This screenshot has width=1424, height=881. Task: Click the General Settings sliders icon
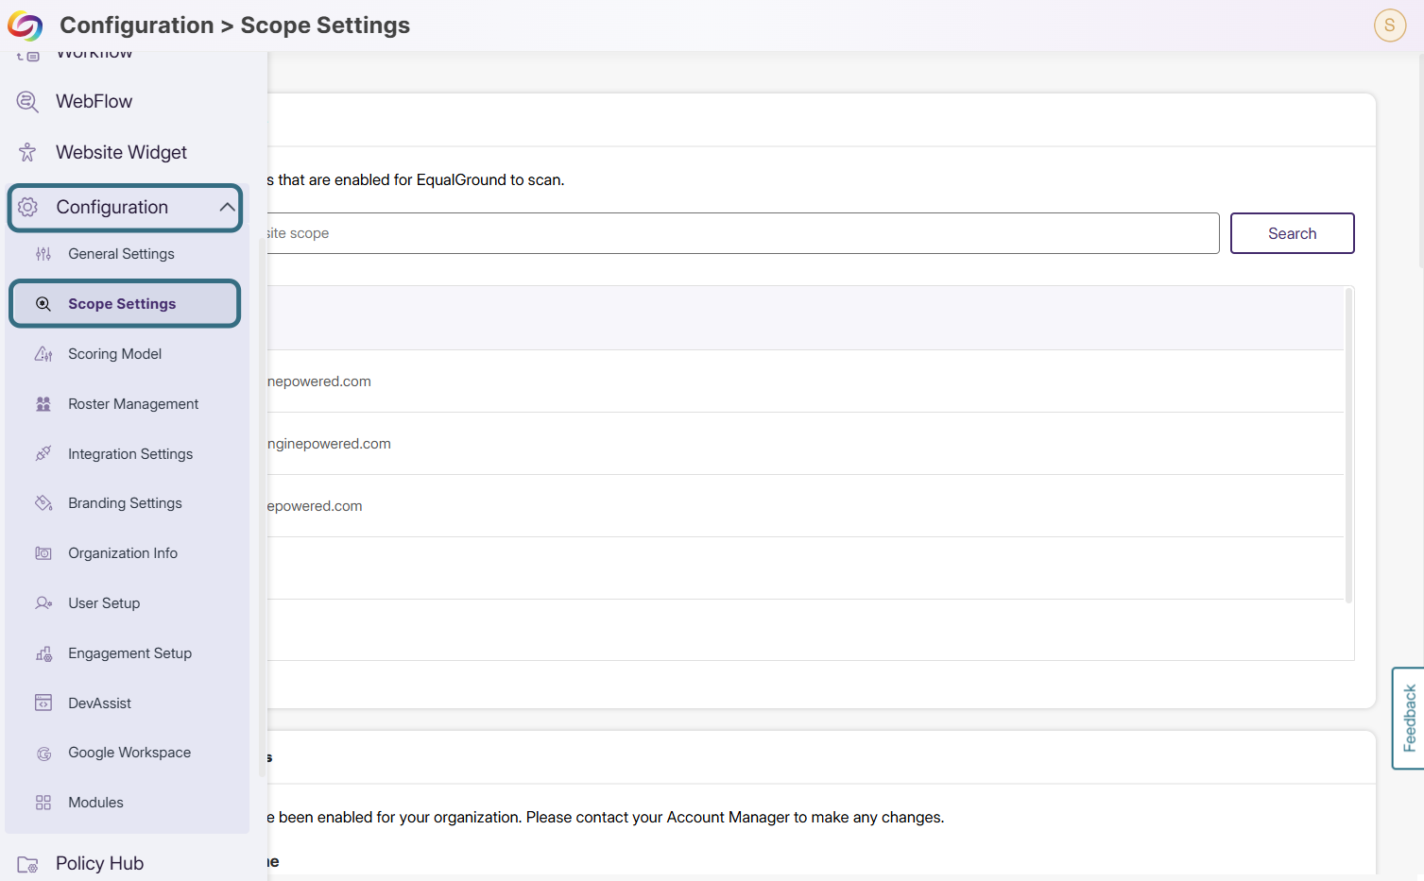click(43, 254)
